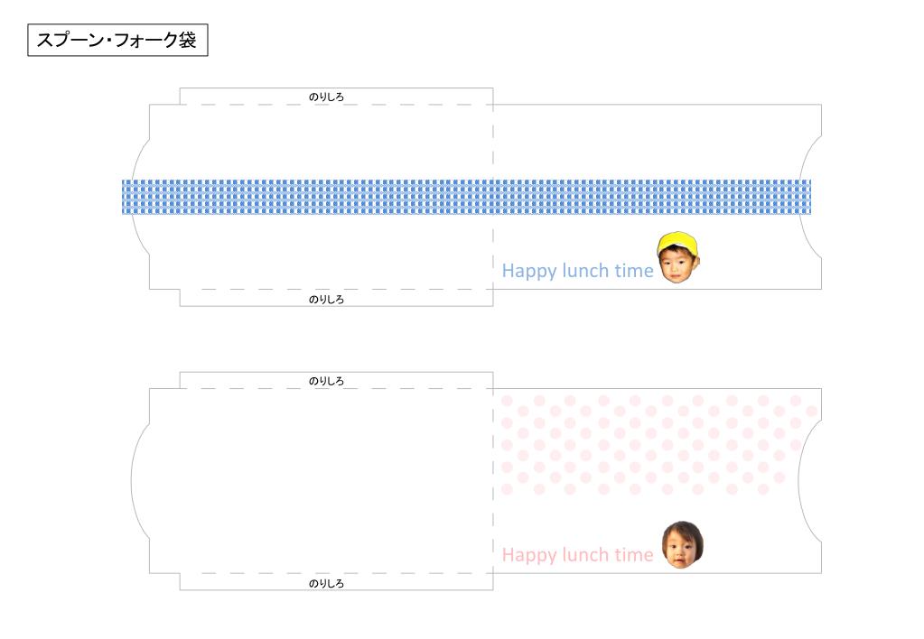Click bottom のりしろ label of blue template

tap(326, 299)
